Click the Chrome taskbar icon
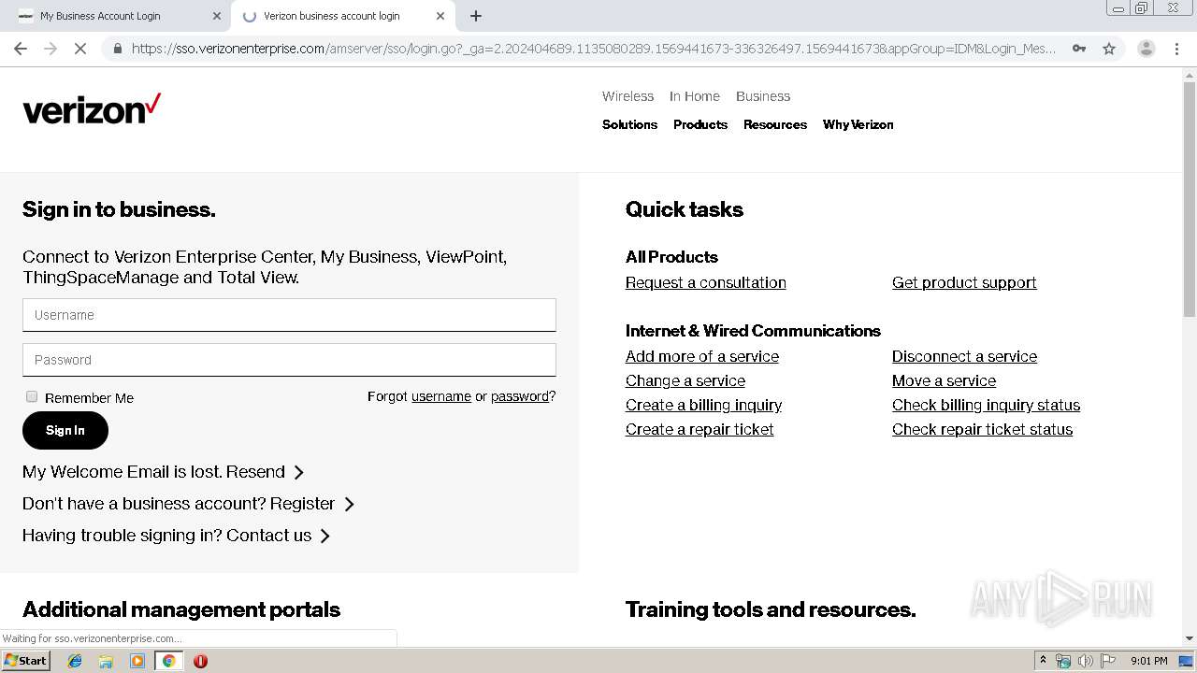1197x673 pixels. pyautogui.click(x=168, y=661)
